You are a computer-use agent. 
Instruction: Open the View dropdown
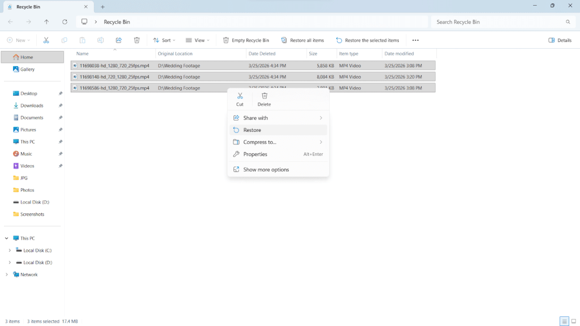pos(198,40)
